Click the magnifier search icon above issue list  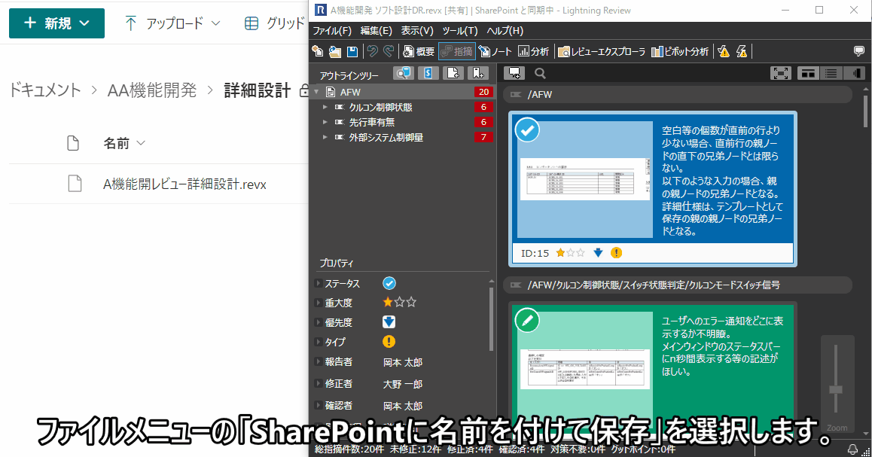coord(540,73)
